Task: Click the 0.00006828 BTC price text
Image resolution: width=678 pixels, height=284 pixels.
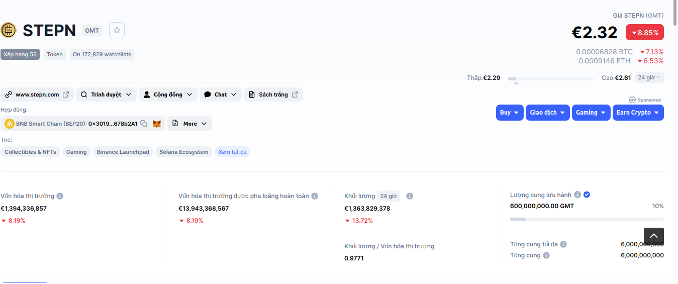Action: (x=605, y=52)
